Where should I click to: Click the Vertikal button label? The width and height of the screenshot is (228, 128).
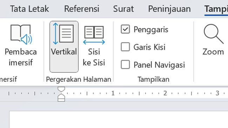pos(64,52)
